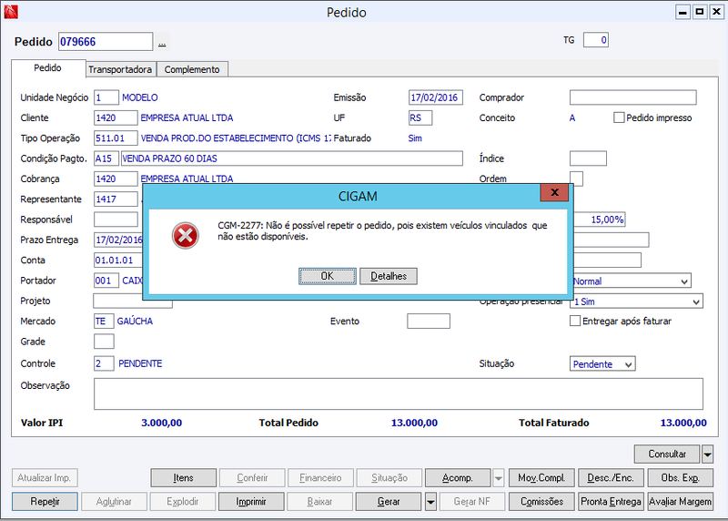The height and width of the screenshot is (521, 728).
Task: Click the Total Pedido value 13.000,00
Action: [x=414, y=423]
